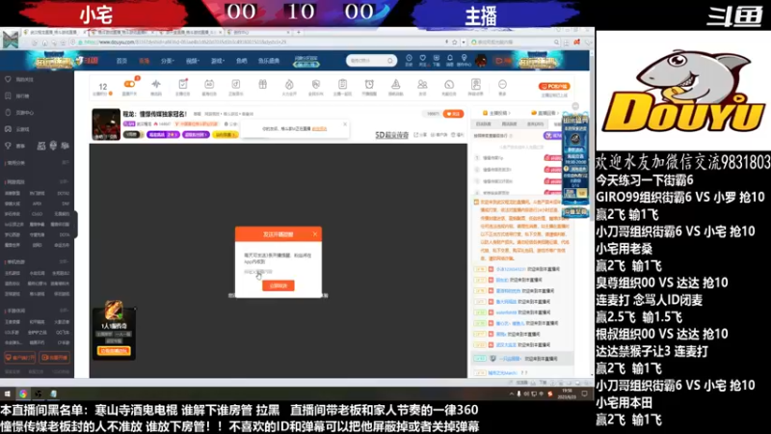
Task: Click the bookmark star in the browser address bar
Action: [x=455, y=42]
